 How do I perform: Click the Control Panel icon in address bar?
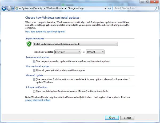(17, 8)
